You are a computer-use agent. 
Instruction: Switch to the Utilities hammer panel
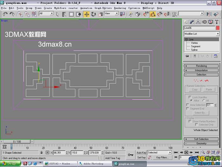[x=217, y=22]
